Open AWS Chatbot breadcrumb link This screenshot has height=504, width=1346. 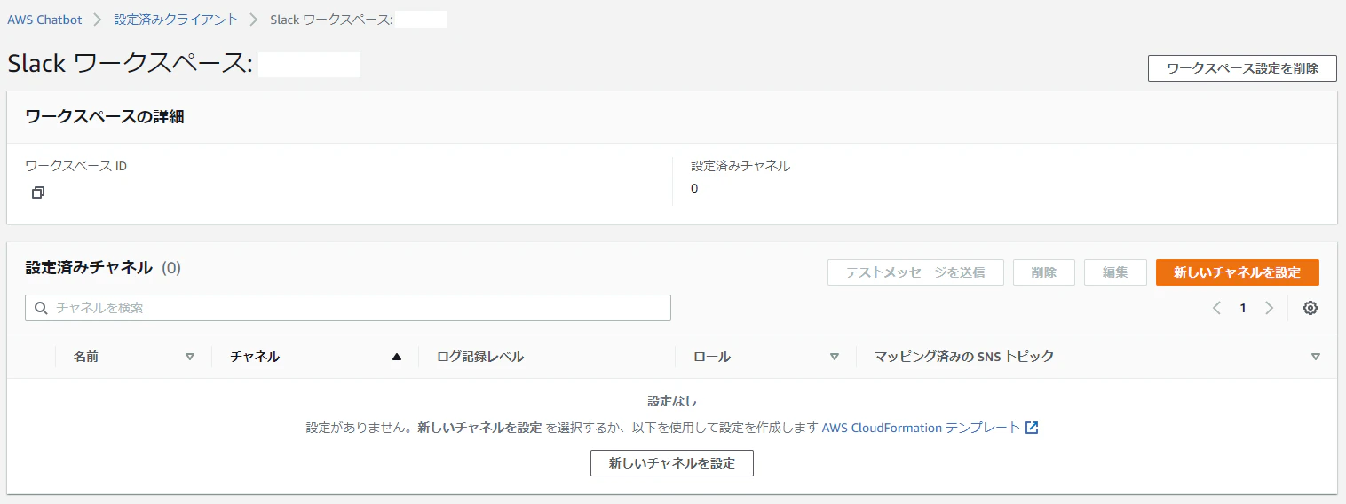44,19
